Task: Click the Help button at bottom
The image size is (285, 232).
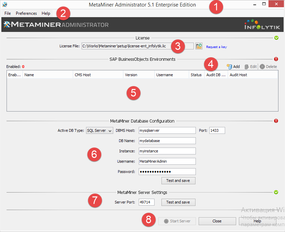Action: pos(257,221)
